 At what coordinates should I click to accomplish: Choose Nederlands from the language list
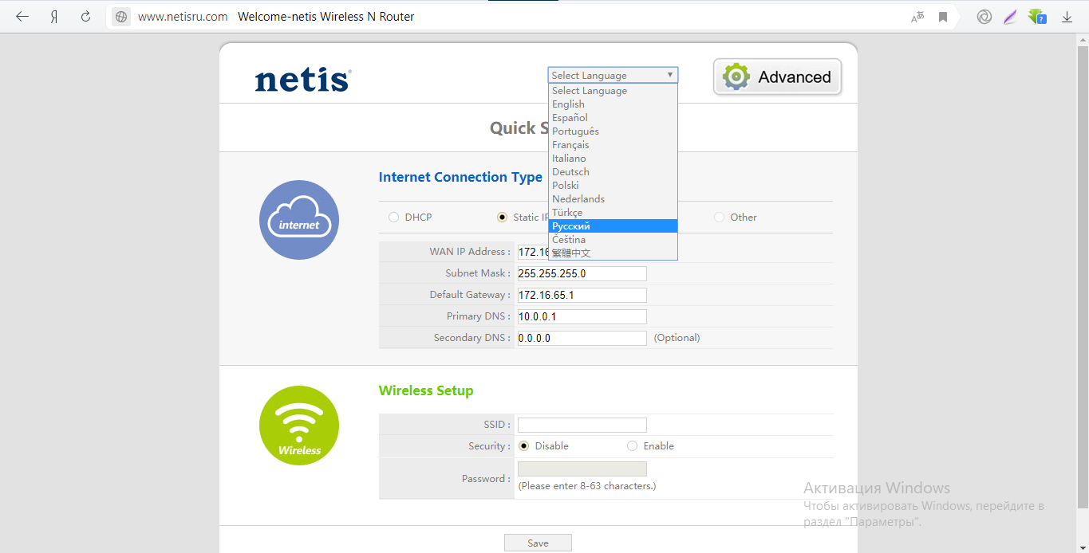click(613, 199)
